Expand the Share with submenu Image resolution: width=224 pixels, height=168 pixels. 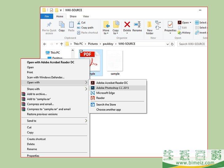point(55,89)
